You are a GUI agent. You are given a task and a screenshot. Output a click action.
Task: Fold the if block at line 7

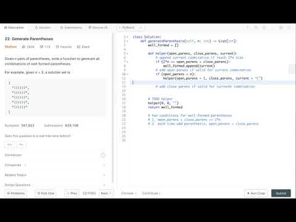(x=128, y=62)
